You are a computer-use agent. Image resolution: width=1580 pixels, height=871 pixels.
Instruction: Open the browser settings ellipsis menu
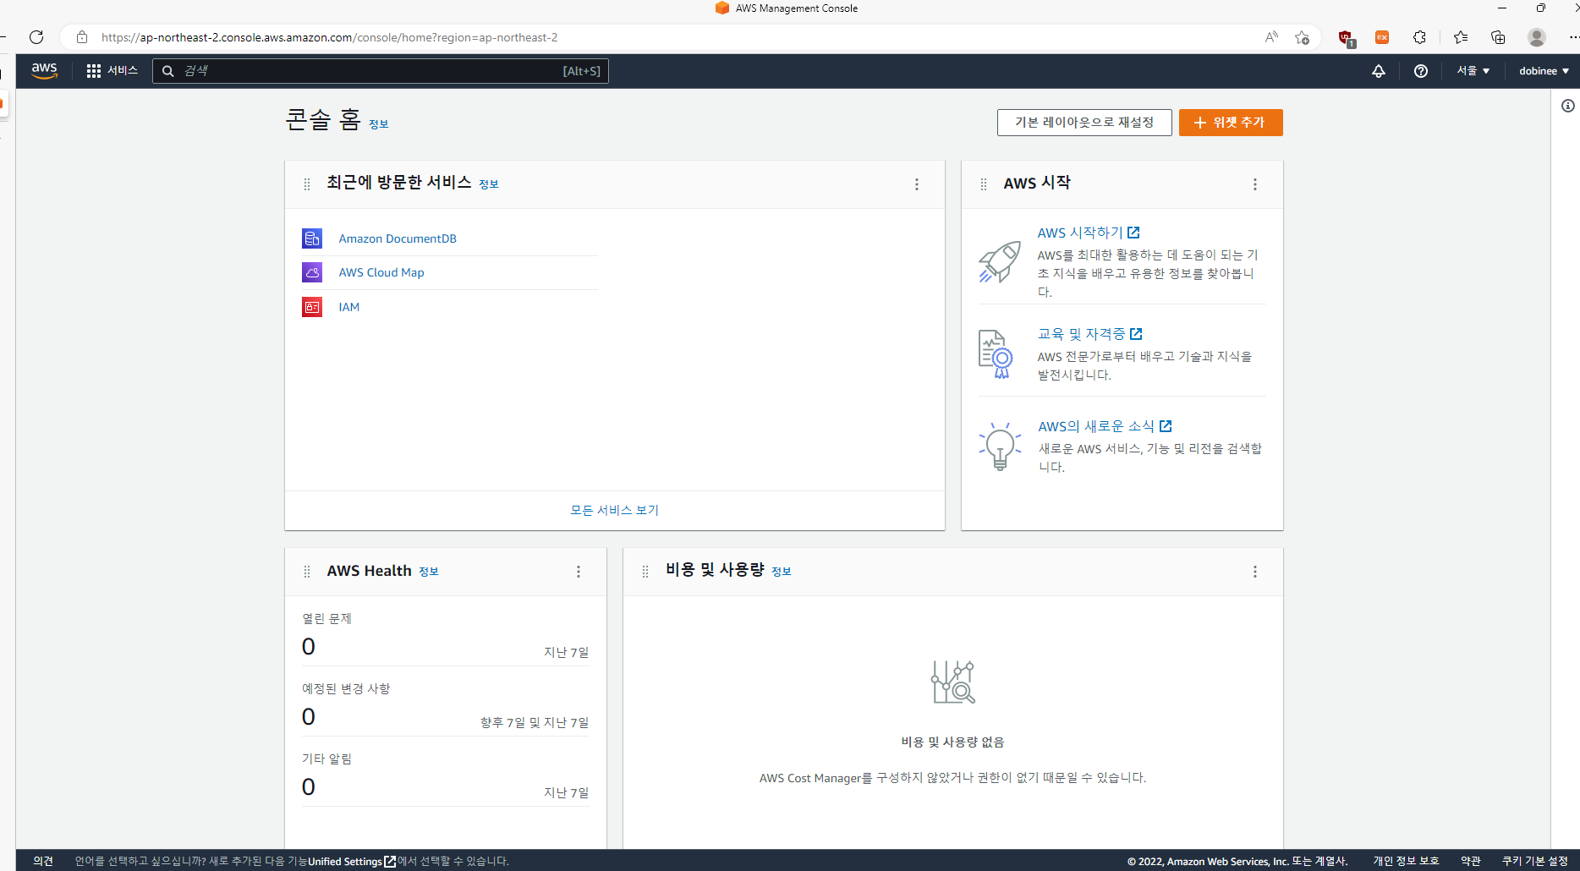[1573, 37]
